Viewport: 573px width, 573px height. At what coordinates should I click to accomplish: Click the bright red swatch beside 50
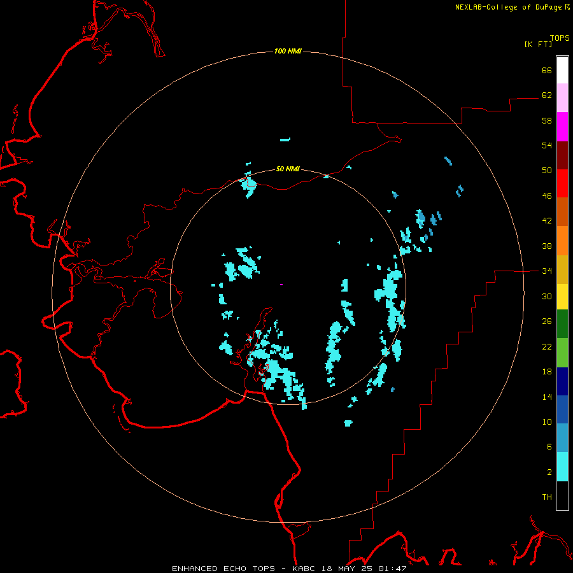click(x=562, y=183)
